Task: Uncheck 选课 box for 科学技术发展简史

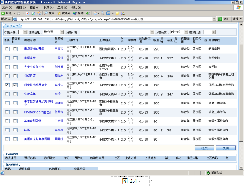Action: pos(7,85)
